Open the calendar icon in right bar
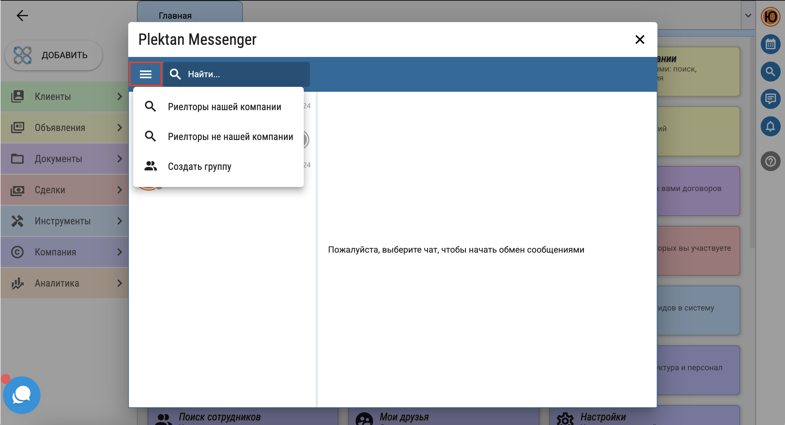This screenshot has width=785, height=425. click(770, 44)
